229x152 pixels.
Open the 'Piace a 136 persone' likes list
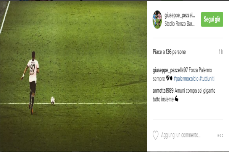pyautogui.click(x=169, y=52)
